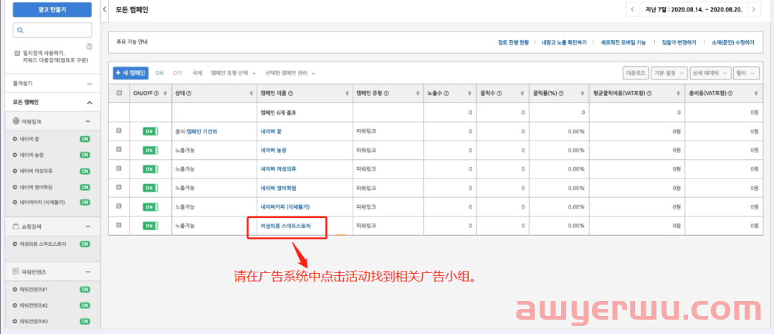Viewport: 774px width, 334px height.
Task: Collapse the 파워컨텐츠 group in sidebar
Action: pos(87,272)
